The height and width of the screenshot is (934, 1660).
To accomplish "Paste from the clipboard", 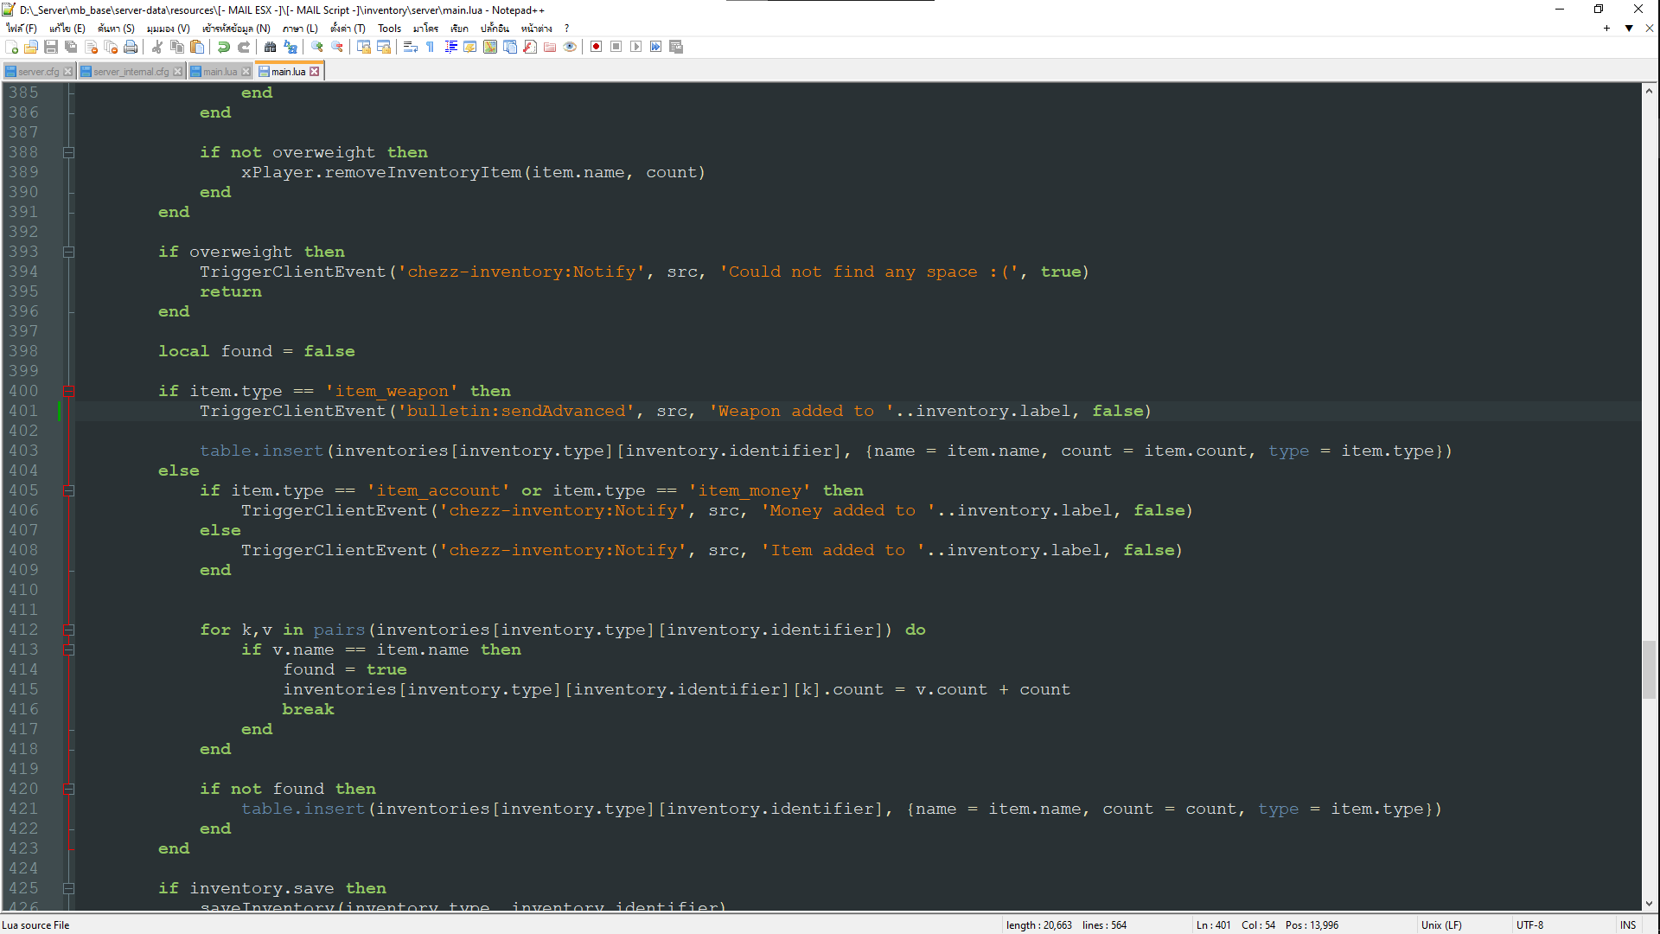I will coord(197,48).
